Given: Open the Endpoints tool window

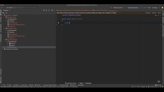Looking at the screenshot, I should tap(81, 85).
